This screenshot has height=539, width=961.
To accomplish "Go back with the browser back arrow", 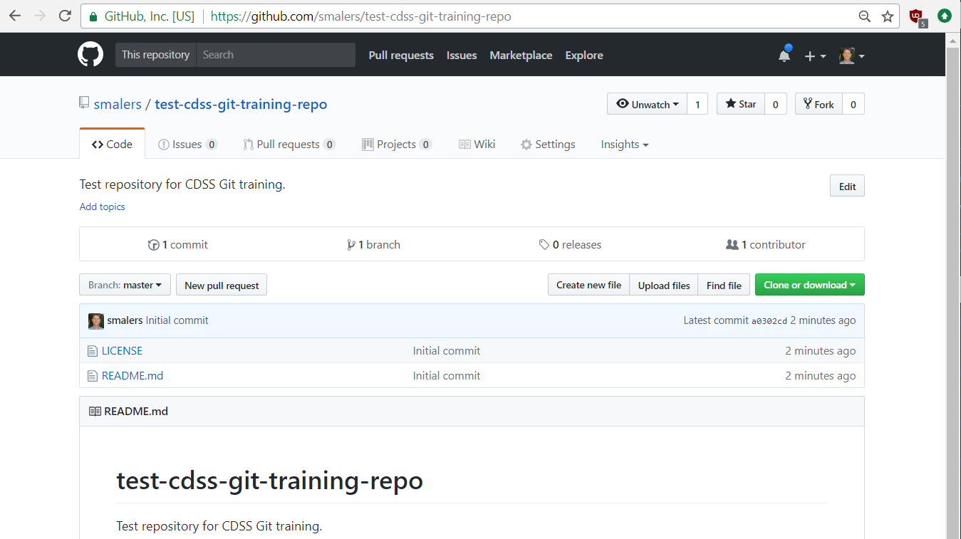I will pos(15,16).
